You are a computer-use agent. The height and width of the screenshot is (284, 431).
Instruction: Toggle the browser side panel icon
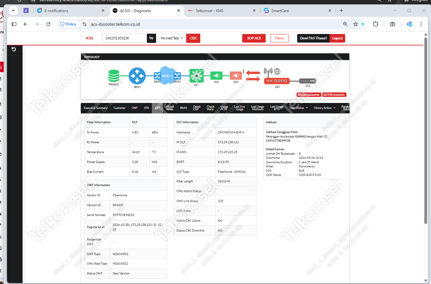[14, 24]
